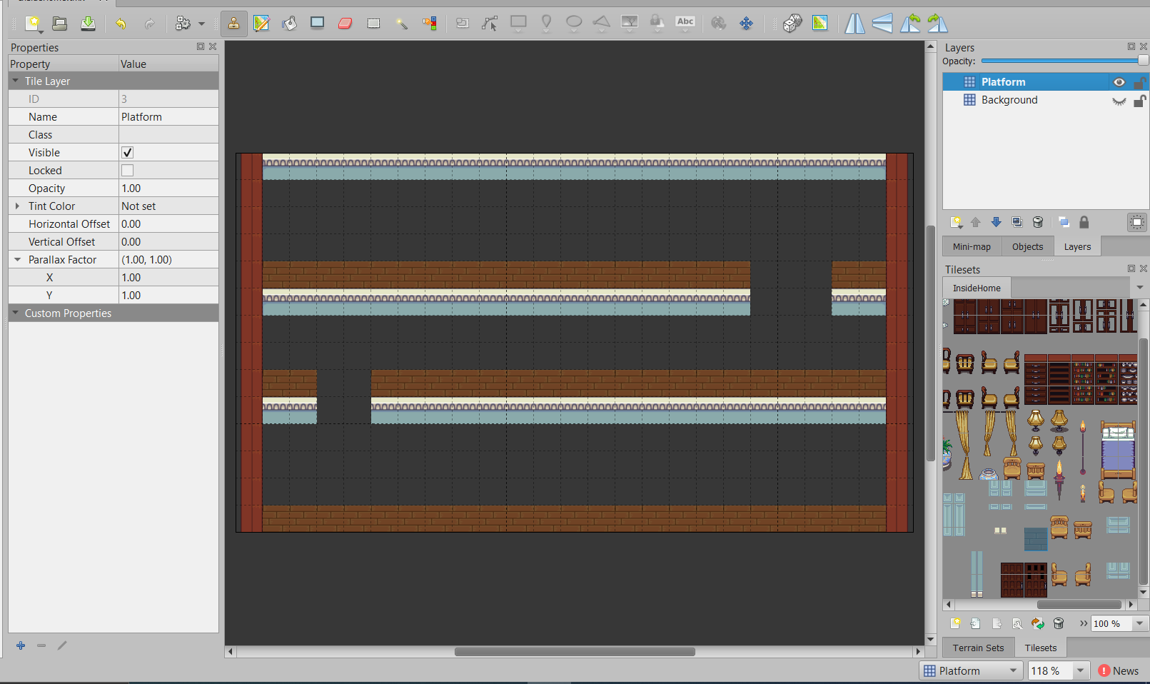Open the Terrain Sets tab
Image resolution: width=1150 pixels, height=684 pixels.
coord(978,648)
